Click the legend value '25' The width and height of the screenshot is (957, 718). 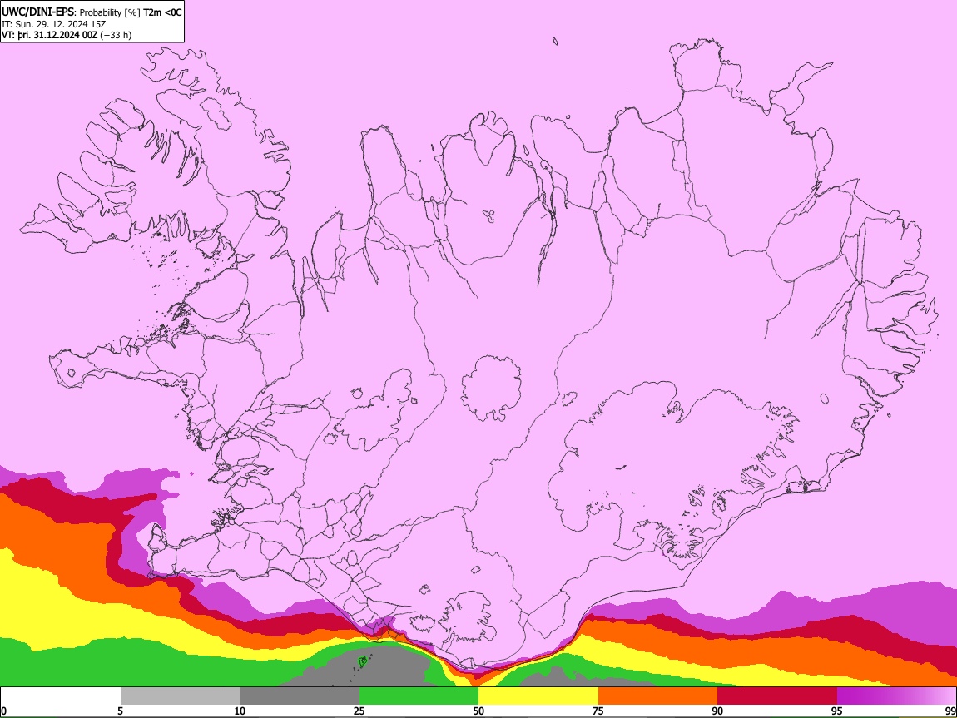[359, 711]
